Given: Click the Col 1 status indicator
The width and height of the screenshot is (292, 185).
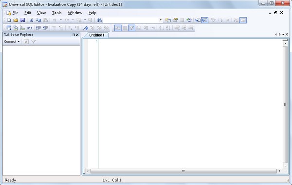Looking at the screenshot, I should pos(117,180).
